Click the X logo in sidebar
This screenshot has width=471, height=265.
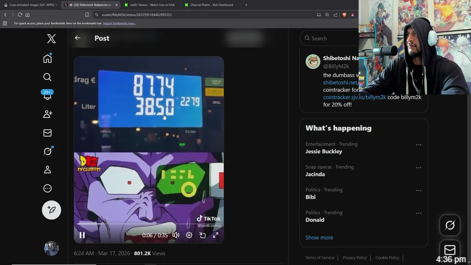52,38
